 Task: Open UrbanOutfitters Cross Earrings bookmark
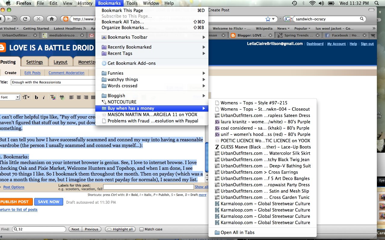(x=263, y=172)
